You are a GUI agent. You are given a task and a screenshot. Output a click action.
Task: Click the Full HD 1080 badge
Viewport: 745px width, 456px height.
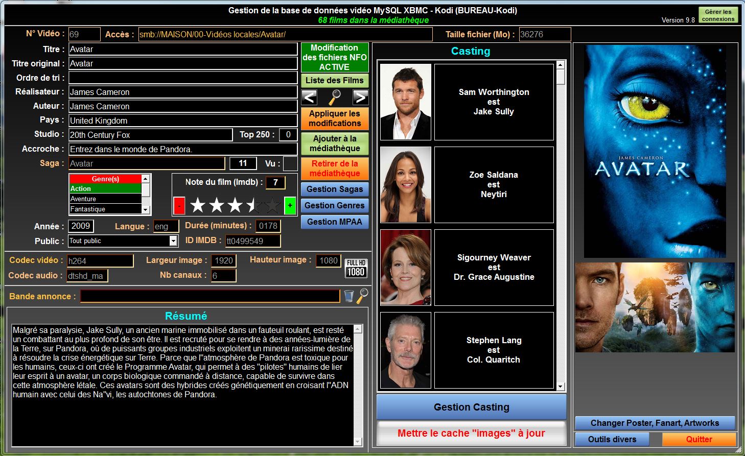(x=356, y=268)
